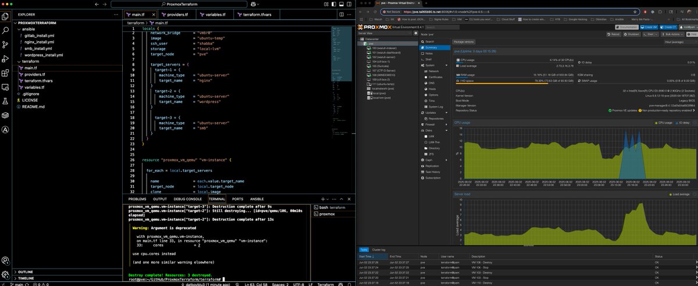The image size is (698, 286).
Task: Open the OUTPUT panel tab
Action: 160,199
